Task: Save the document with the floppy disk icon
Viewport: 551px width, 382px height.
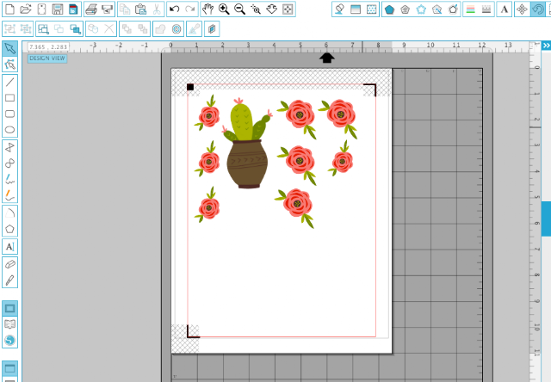Action: coord(58,9)
